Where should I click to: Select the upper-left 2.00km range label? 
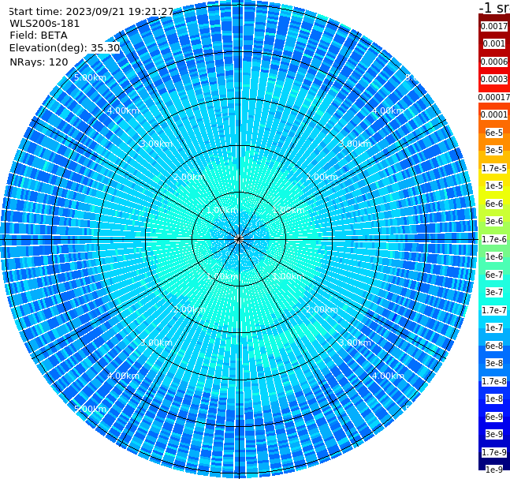(189, 177)
